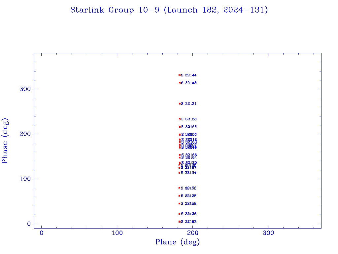Viewport: 338px width, 254px height.
Task: Select the S 32148 satellite label
Action: click(188, 83)
